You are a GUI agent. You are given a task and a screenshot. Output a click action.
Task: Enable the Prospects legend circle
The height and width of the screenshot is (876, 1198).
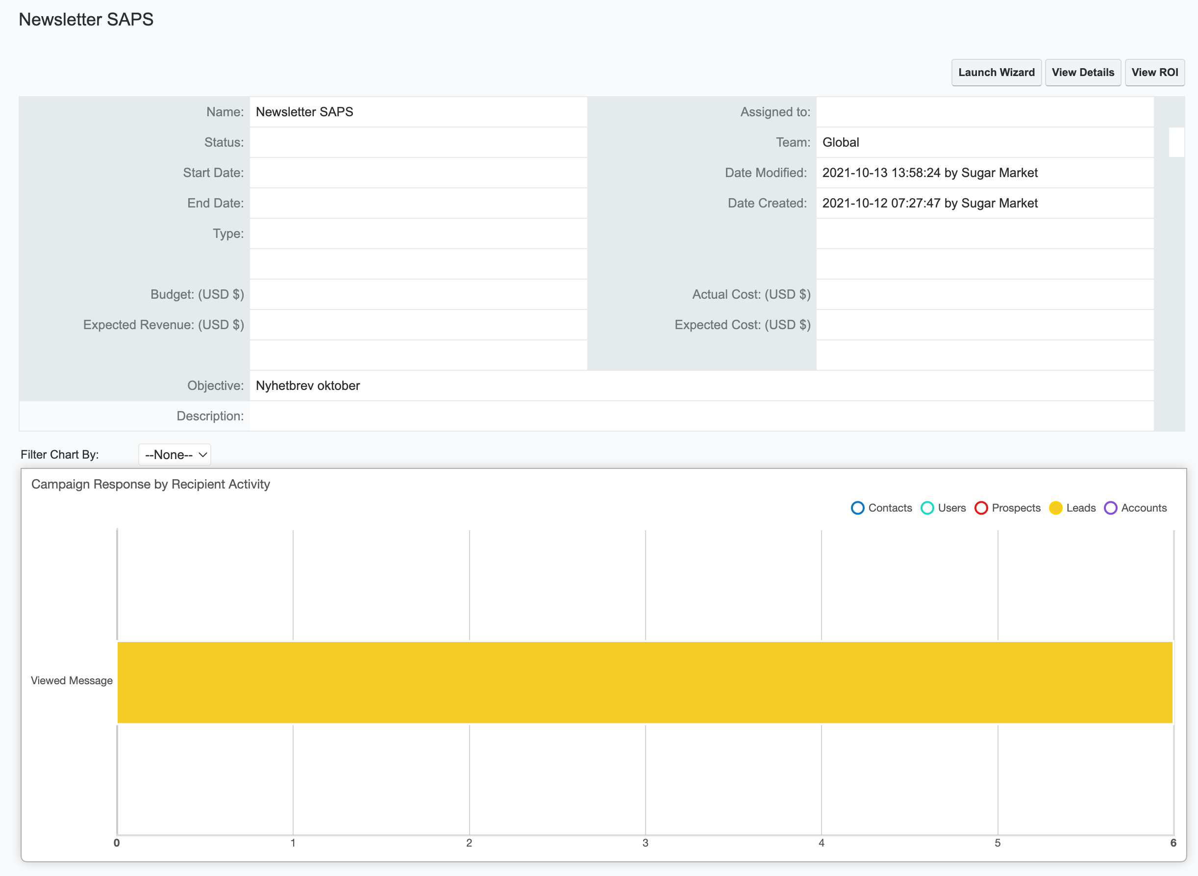981,508
